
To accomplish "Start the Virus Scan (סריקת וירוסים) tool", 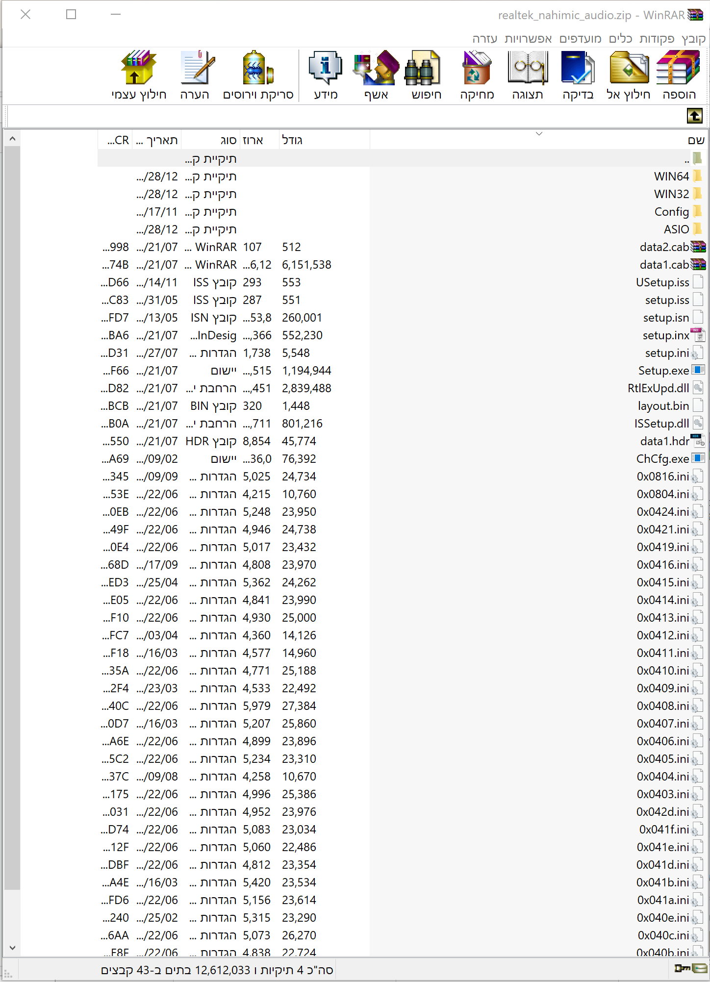I will (258, 75).
